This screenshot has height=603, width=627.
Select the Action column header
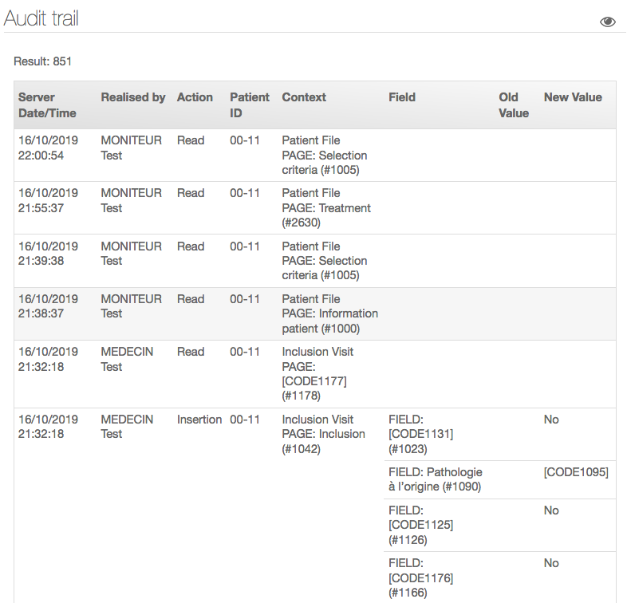[195, 97]
